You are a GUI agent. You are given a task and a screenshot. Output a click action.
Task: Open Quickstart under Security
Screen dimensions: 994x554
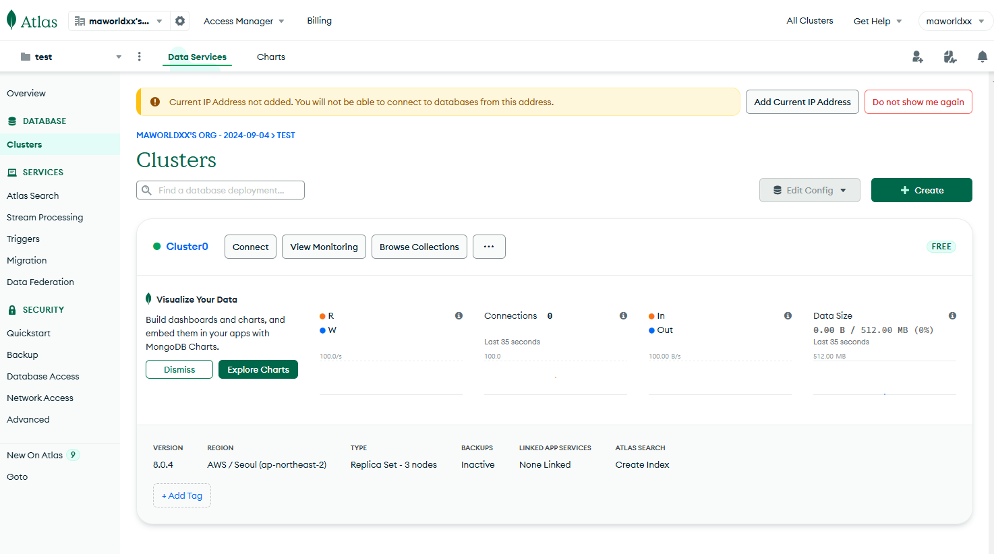click(x=29, y=333)
